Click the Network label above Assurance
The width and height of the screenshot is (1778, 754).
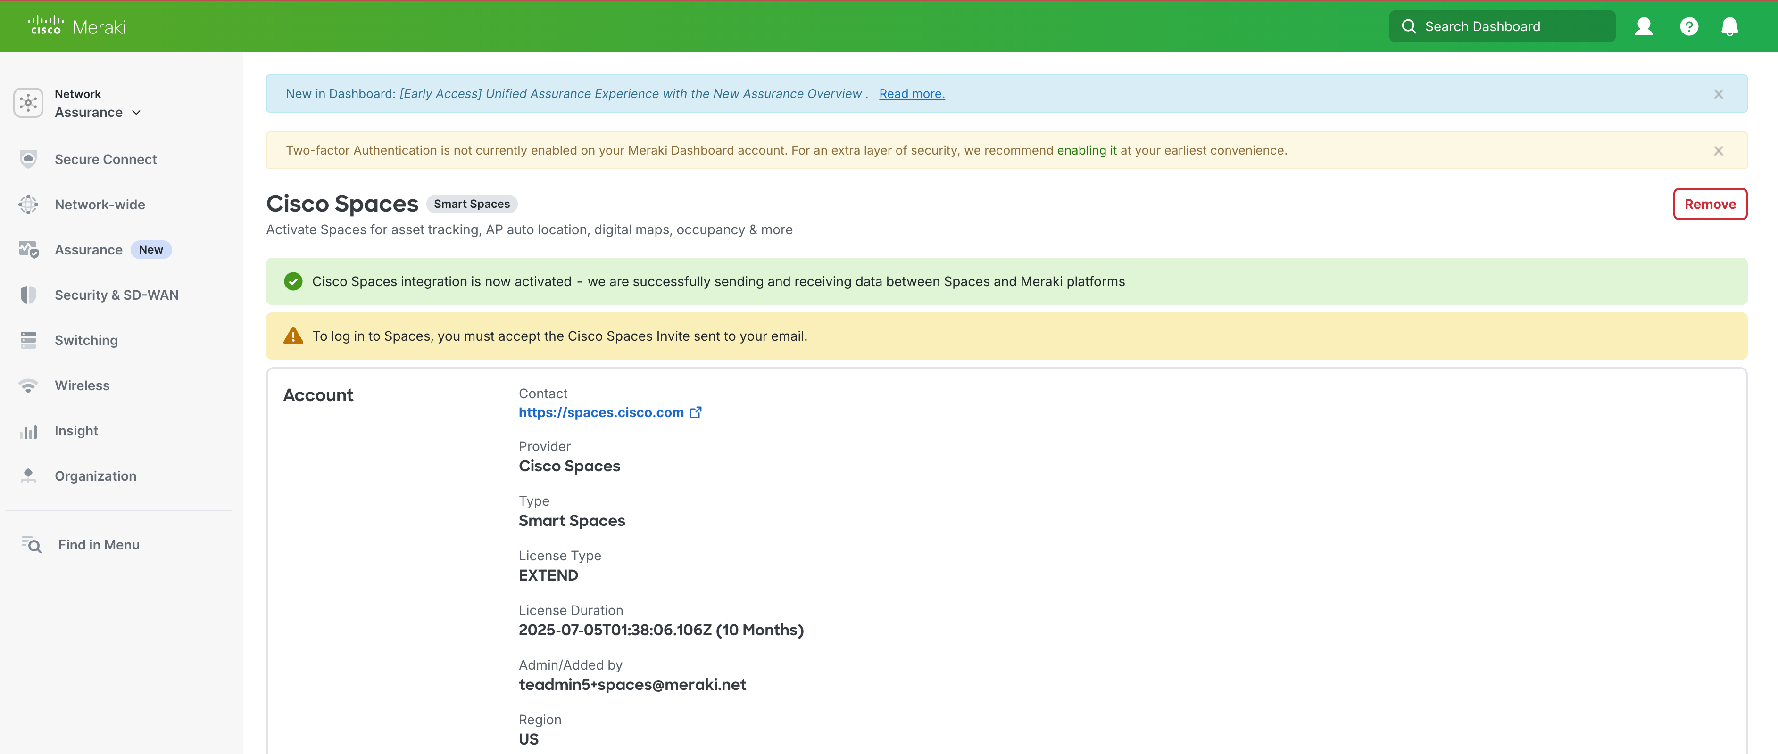tap(77, 94)
